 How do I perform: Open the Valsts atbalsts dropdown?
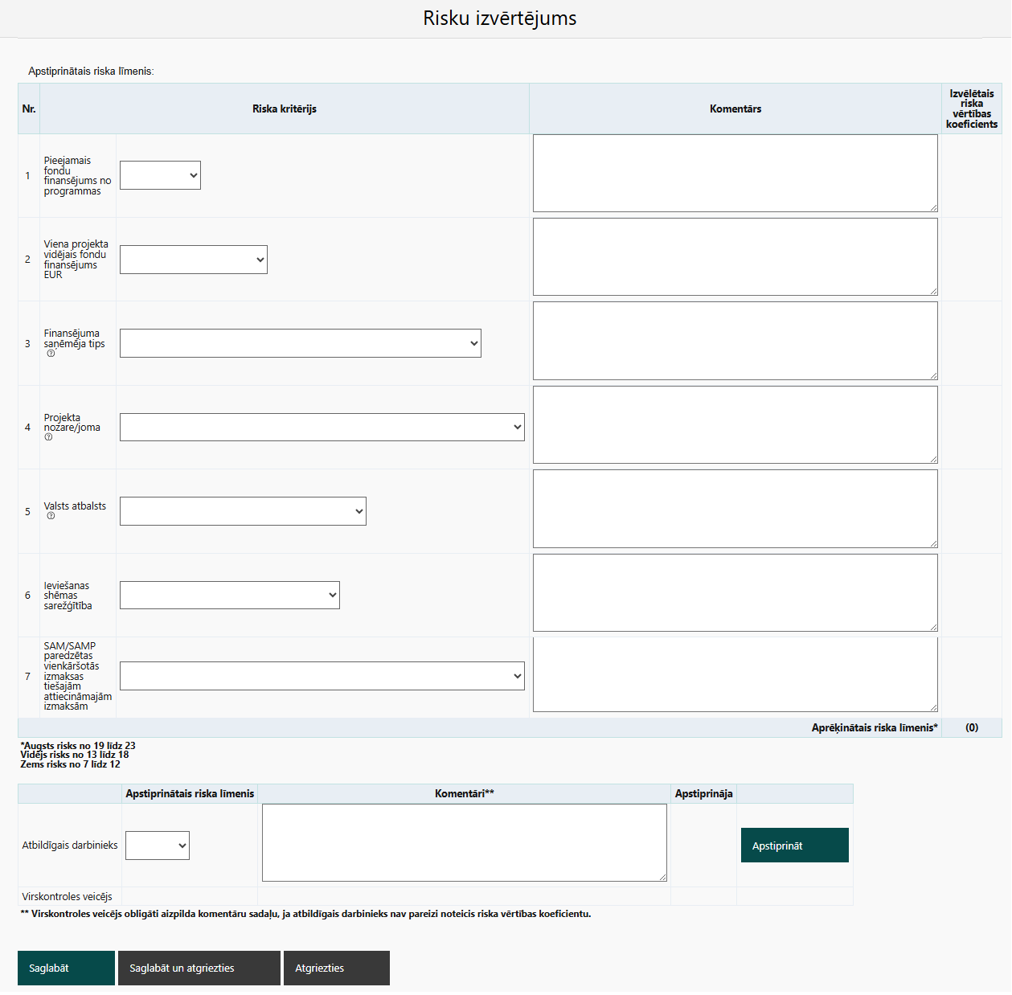click(243, 511)
